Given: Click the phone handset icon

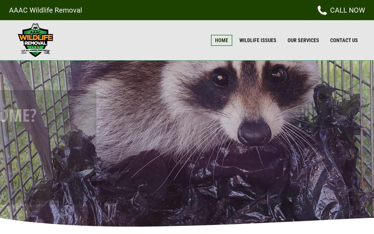Looking at the screenshot, I should pos(322,10).
